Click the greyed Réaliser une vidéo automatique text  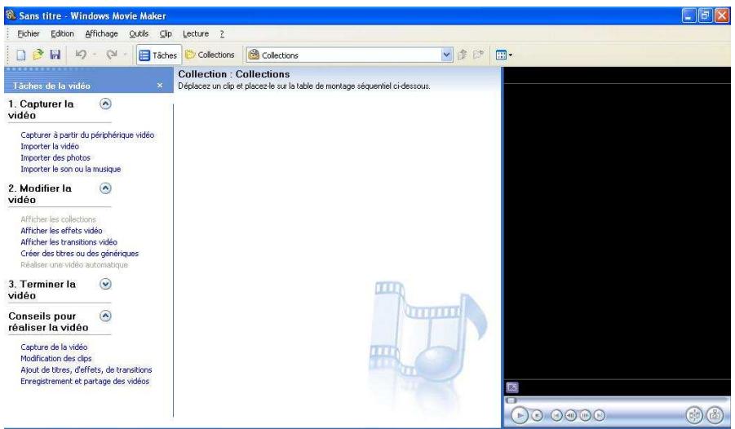tap(74, 264)
